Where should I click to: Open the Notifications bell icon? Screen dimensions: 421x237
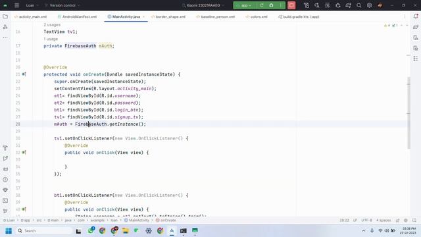pos(416,16)
